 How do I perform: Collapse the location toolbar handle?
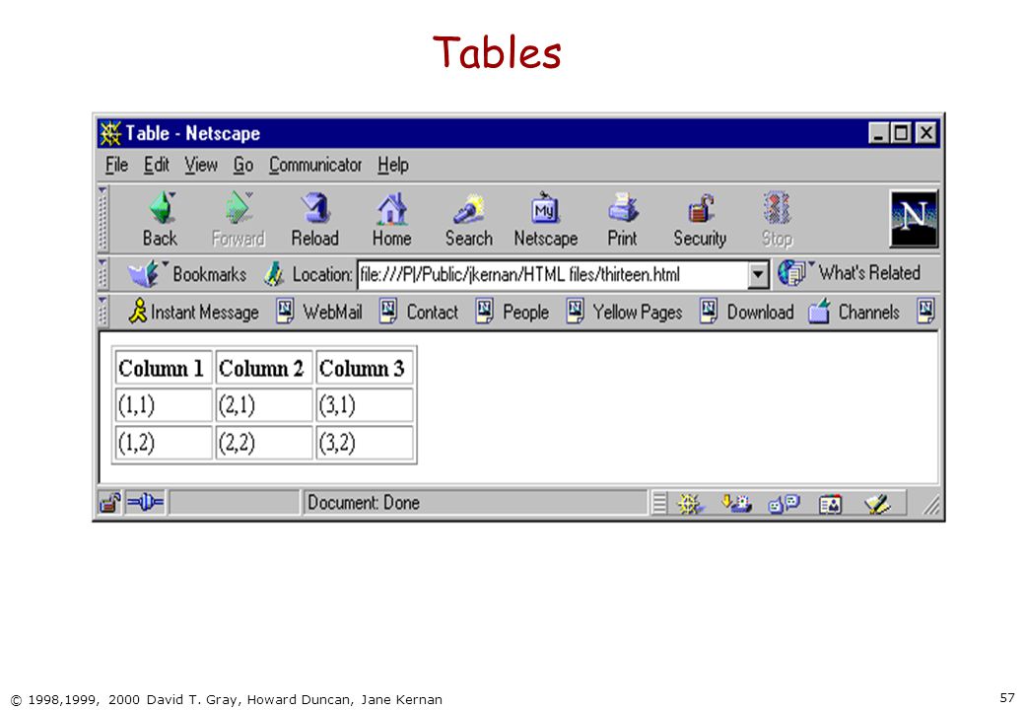102,273
